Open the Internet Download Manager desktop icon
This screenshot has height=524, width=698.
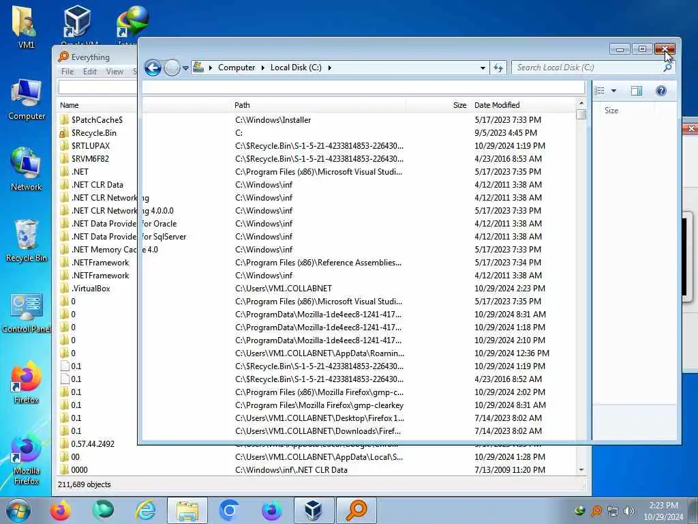132,24
